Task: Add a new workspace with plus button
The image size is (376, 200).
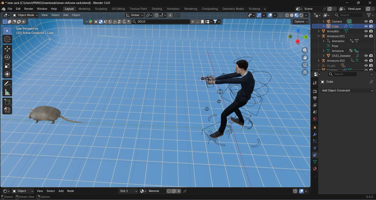Action: click(x=265, y=9)
